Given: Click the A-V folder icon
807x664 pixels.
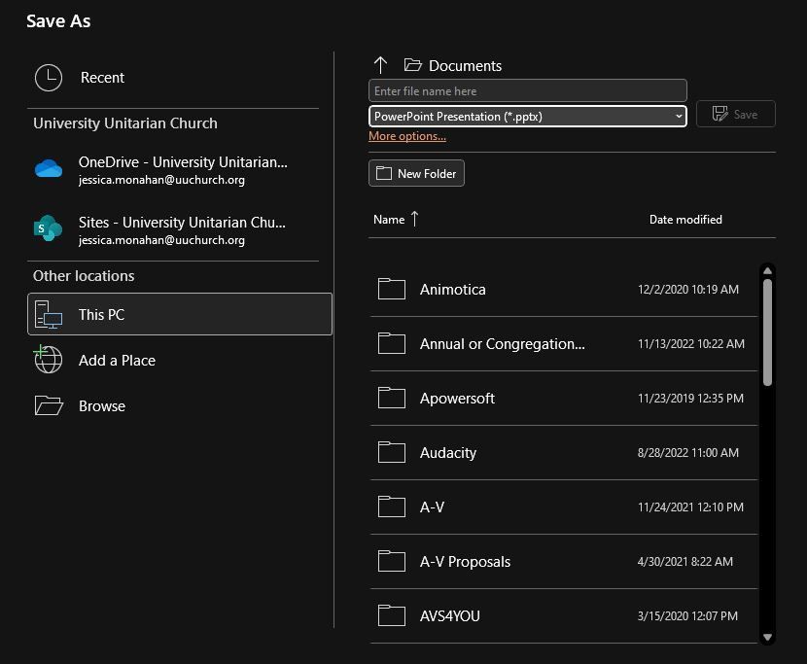Looking at the screenshot, I should (391, 507).
